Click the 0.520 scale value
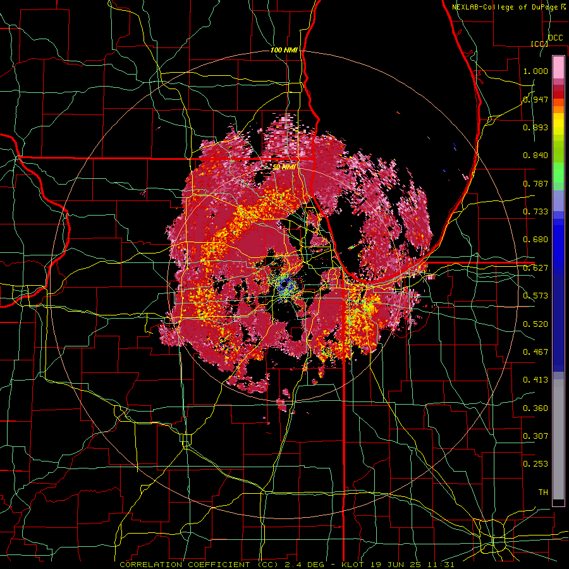Screen dimensions: 569x569 tap(535, 324)
